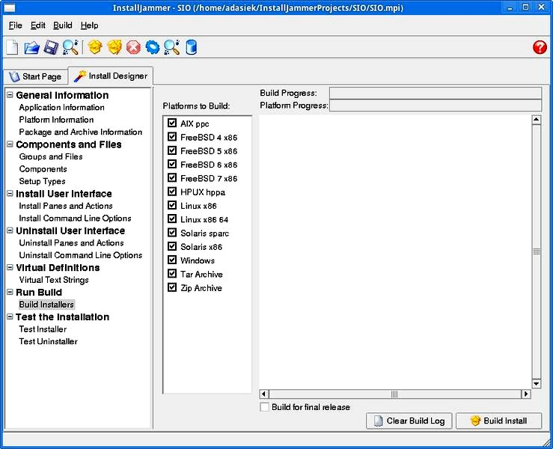Uncheck the Tar Archive platform

pos(172,274)
